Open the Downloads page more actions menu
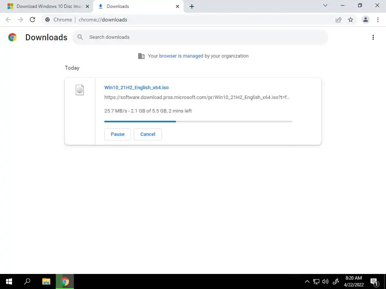 373,37
